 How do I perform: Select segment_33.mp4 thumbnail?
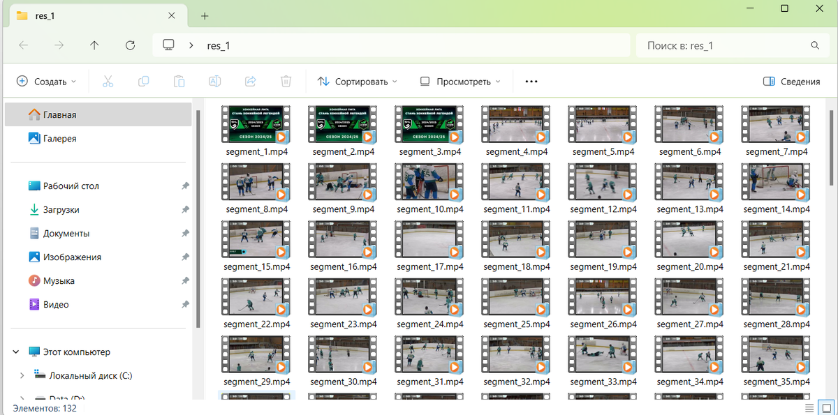click(602, 356)
